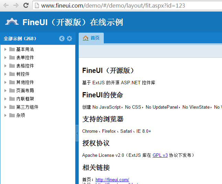The width and height of the screenshot is (222, 184).
Task: Click the home icon on 首页 tab
Action: pyautogui.click(x=86, y=38)
